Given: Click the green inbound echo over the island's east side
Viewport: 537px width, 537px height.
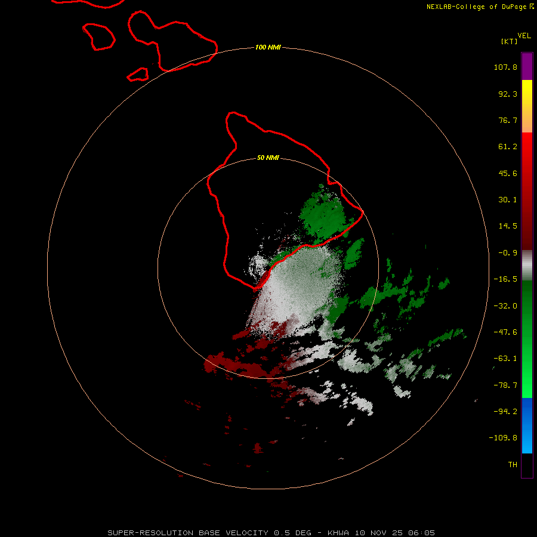Looking at the screenshot, I should click(322, 214).
